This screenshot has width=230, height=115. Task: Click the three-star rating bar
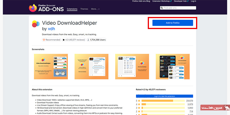pyautogui.click(x=163, y=108)
